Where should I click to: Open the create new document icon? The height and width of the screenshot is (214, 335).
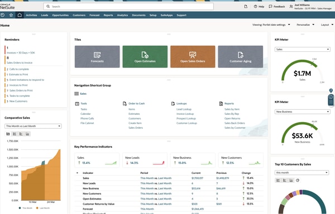(246, 7)
